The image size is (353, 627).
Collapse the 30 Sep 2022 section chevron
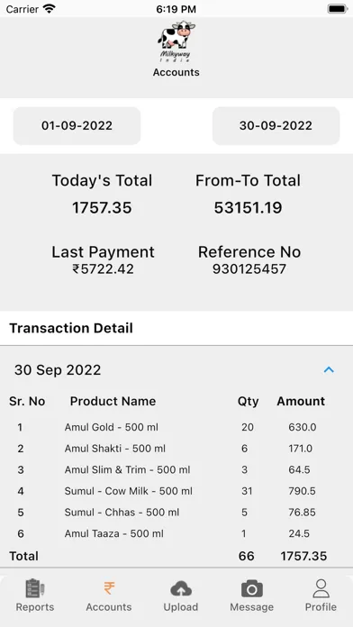point(329,370)
